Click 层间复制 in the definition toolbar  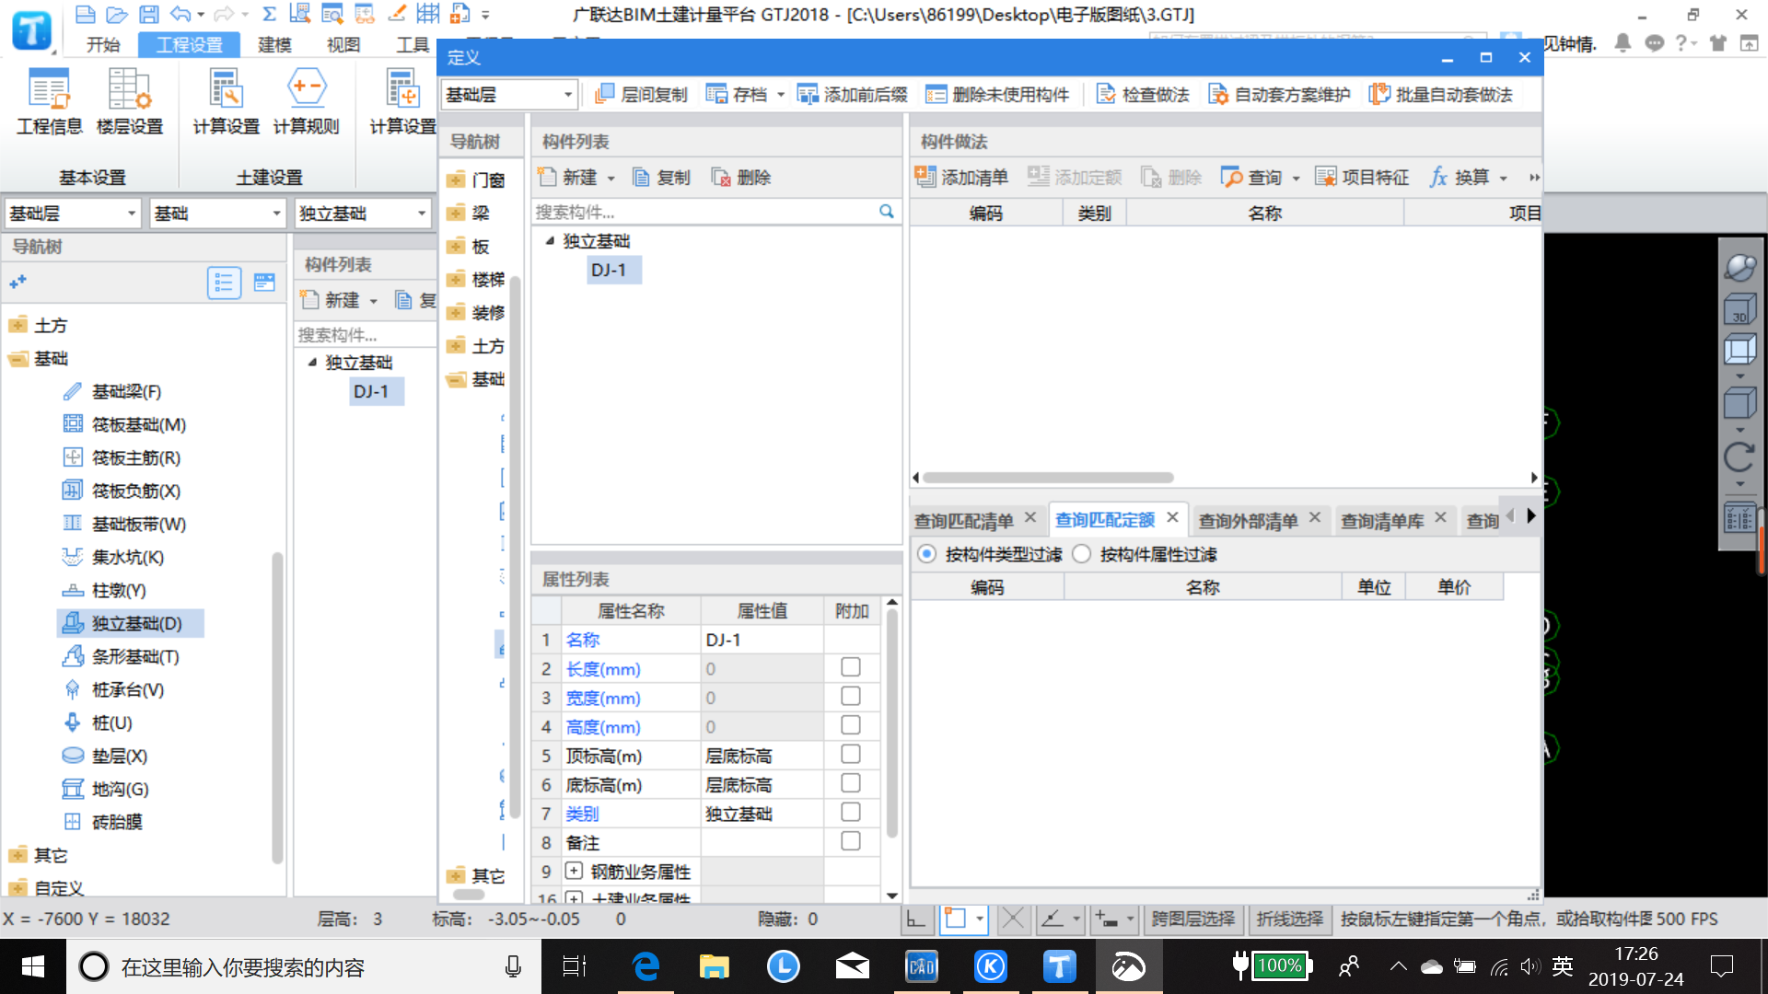coord(642,95)
